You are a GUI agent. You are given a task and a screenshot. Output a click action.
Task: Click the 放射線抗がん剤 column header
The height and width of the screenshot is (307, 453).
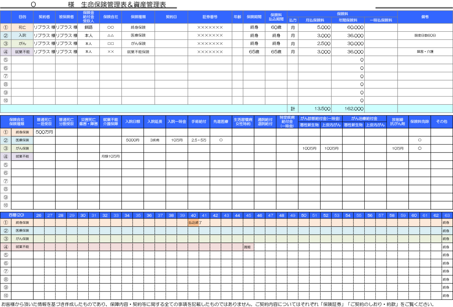[x=398, y=122]
